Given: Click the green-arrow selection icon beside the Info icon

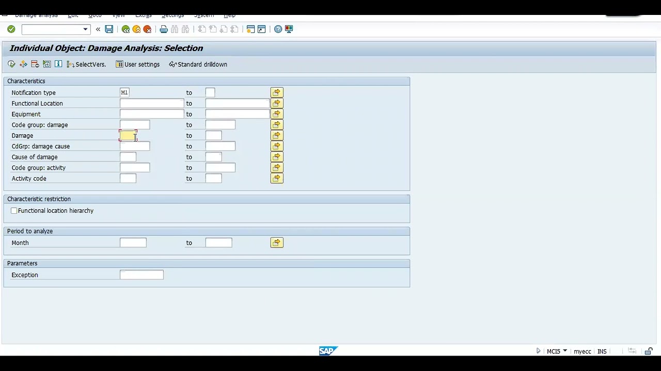Looking at the screenshot, I should (46, 64).
